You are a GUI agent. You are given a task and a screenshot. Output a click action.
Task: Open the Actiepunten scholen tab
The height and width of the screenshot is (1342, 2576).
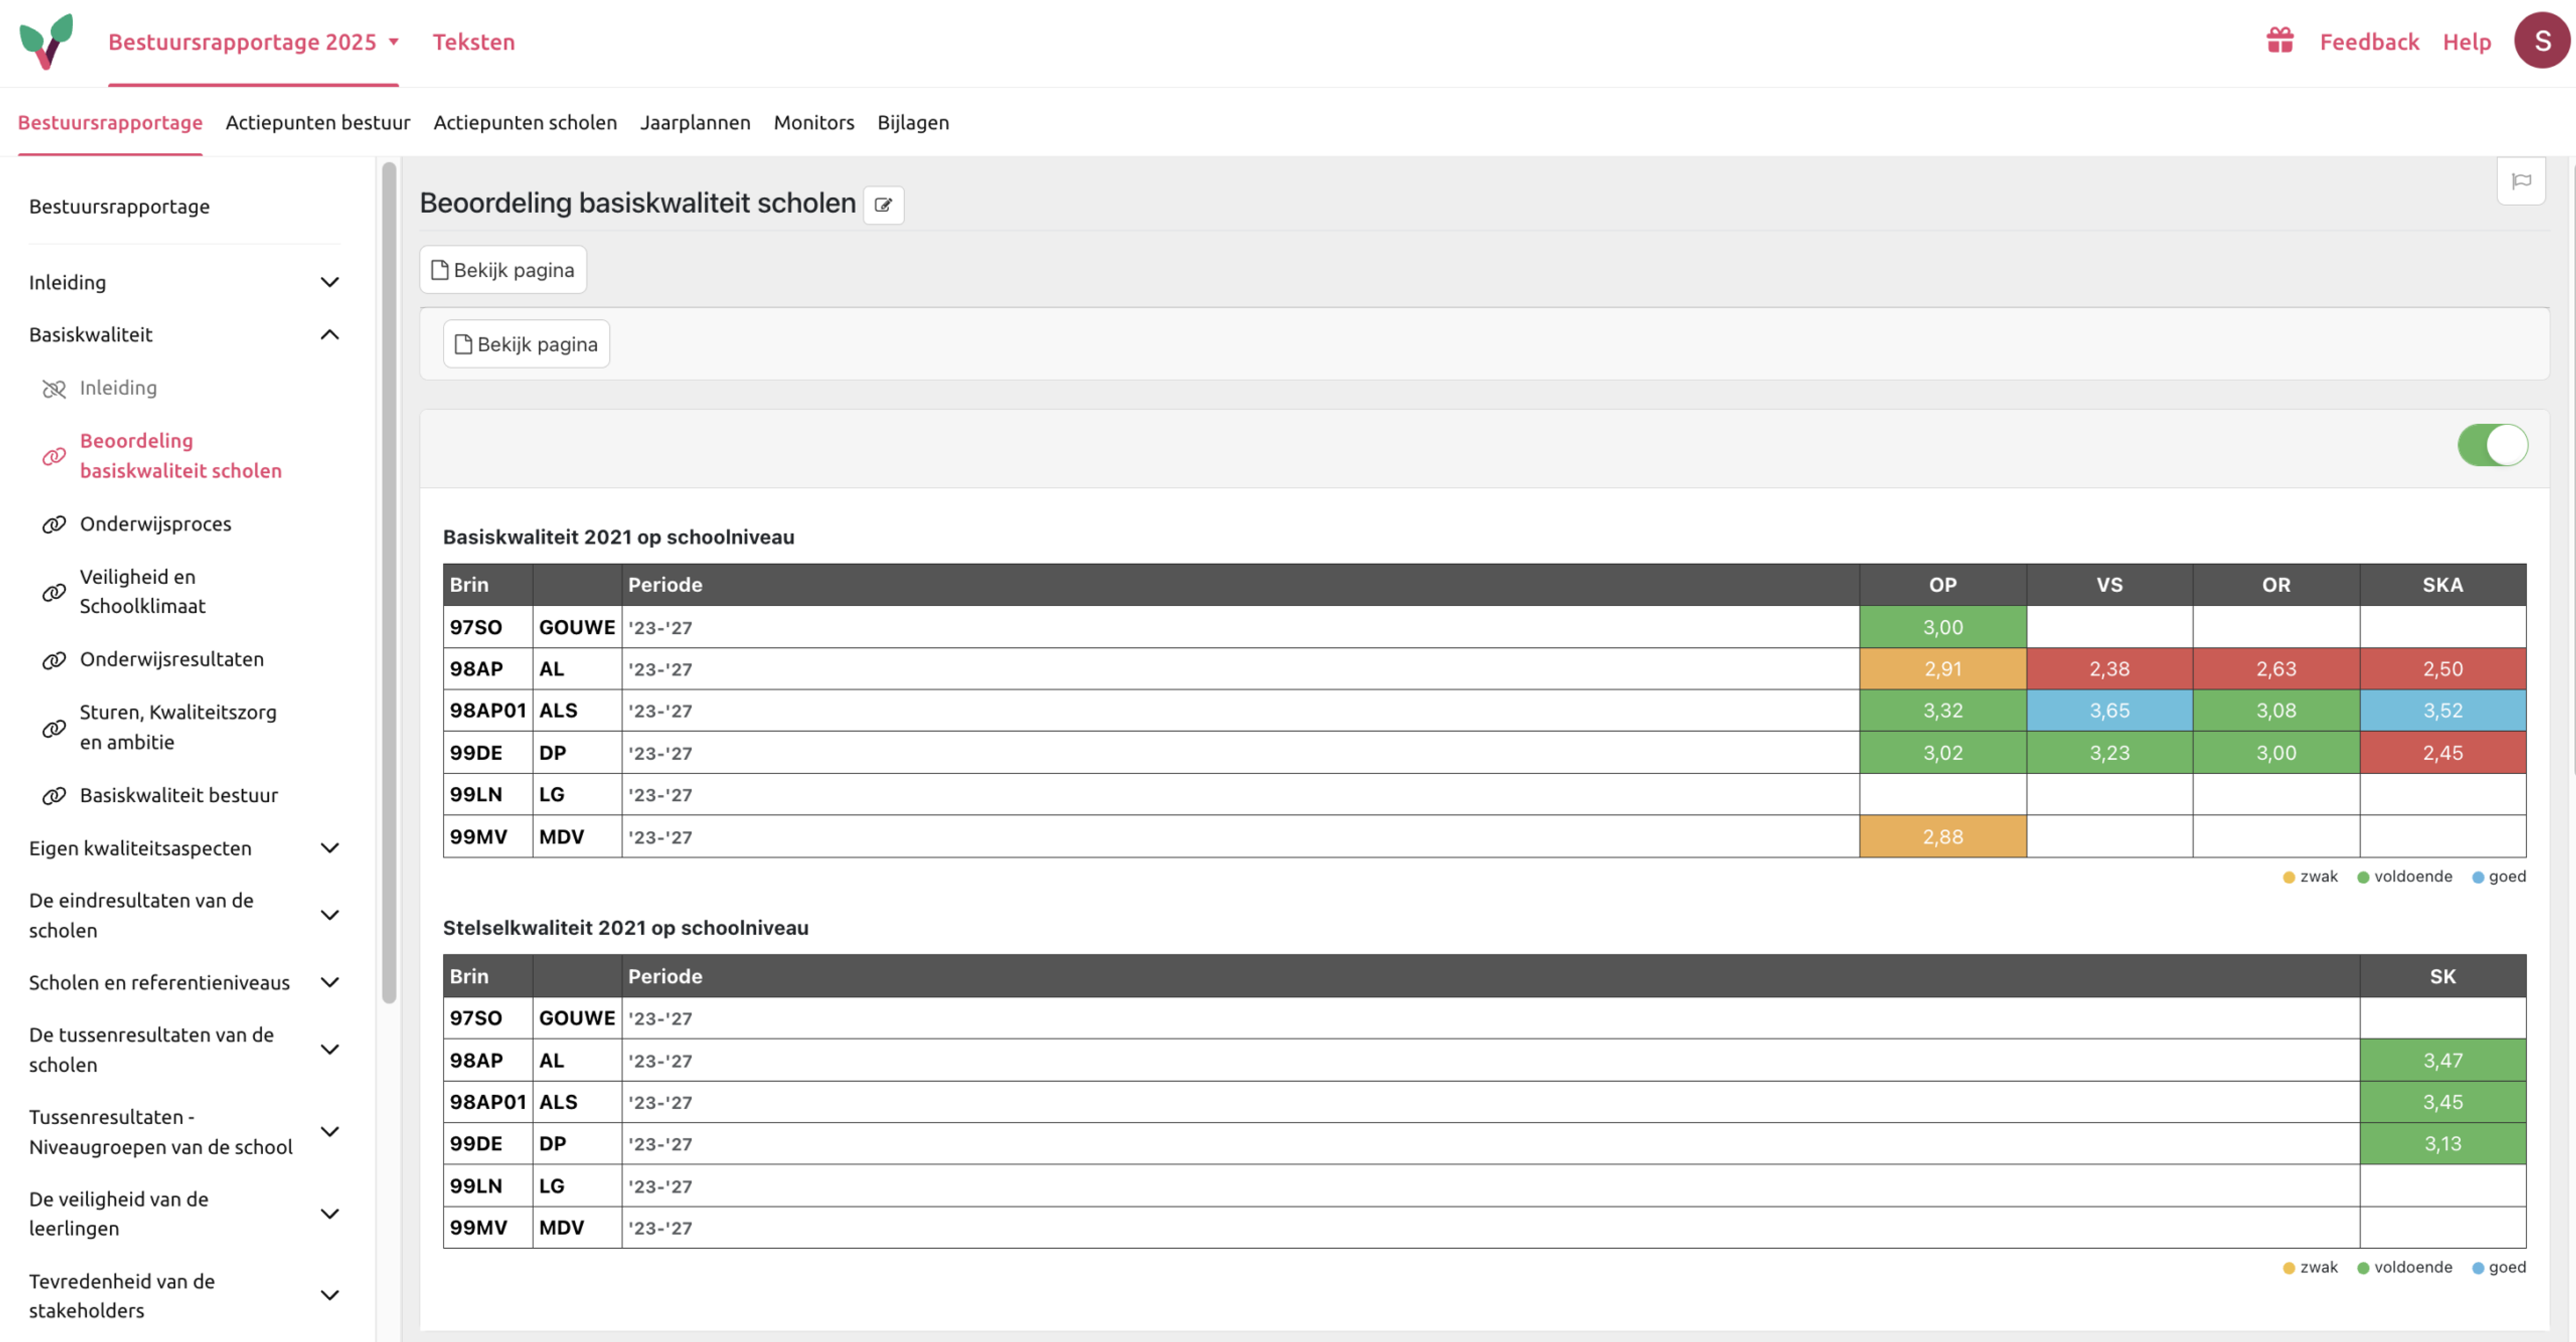pyautogui.click(x=525, y=122)
